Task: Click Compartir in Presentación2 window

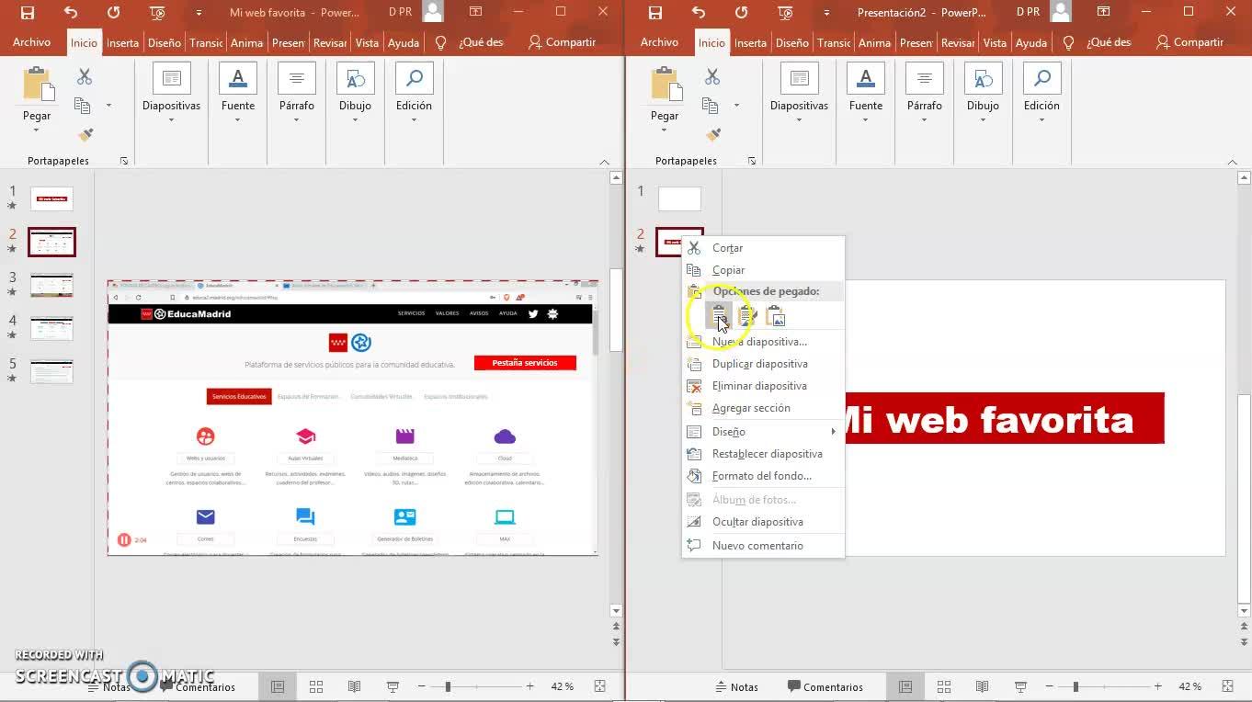Action: pos(1189,42)
